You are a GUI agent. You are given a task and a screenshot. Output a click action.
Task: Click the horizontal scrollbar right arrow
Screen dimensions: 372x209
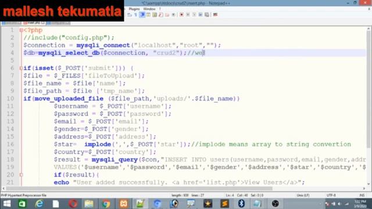[364, 189]
